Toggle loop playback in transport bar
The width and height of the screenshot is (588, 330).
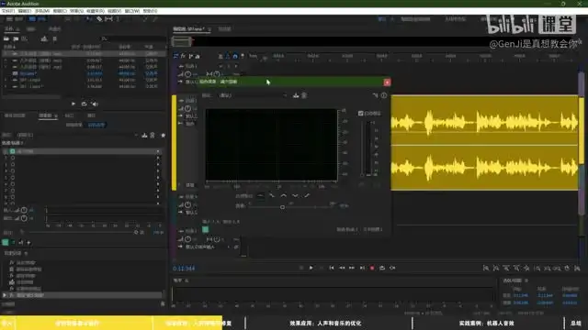pyautogui.click(x=382, y=268)
